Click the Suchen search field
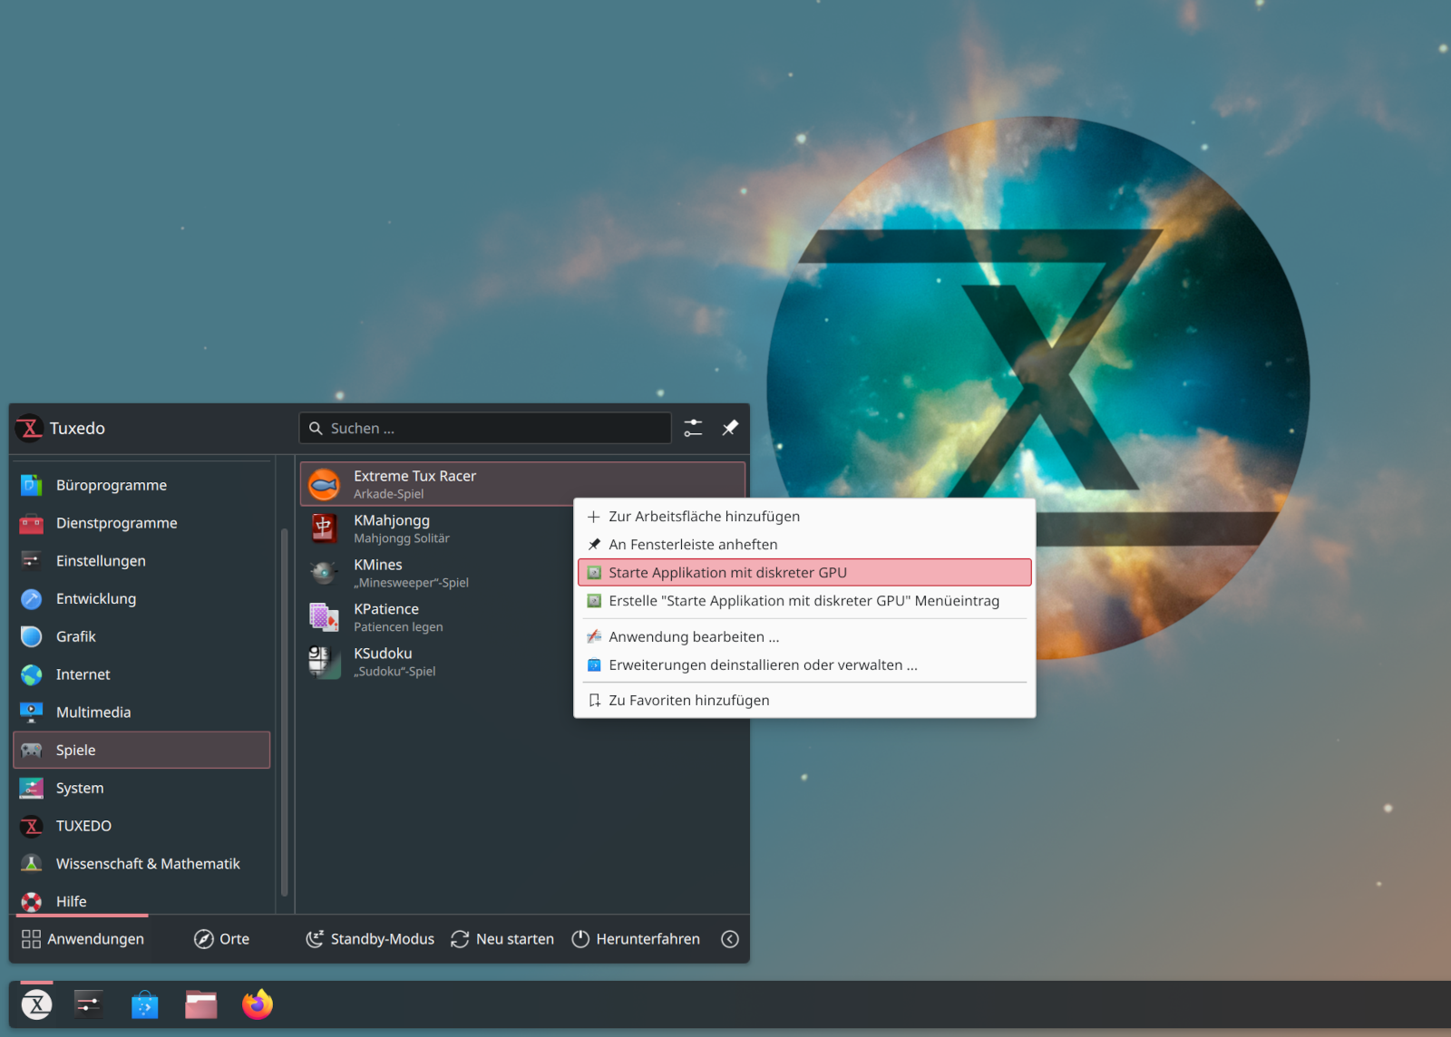 [485, 428]
